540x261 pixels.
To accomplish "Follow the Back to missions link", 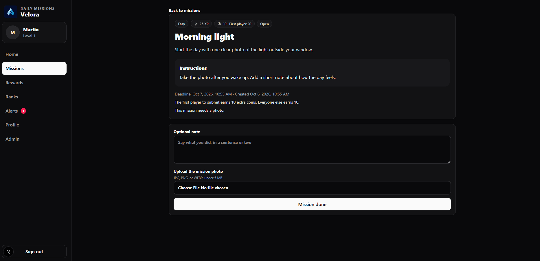I will [184, 10].
